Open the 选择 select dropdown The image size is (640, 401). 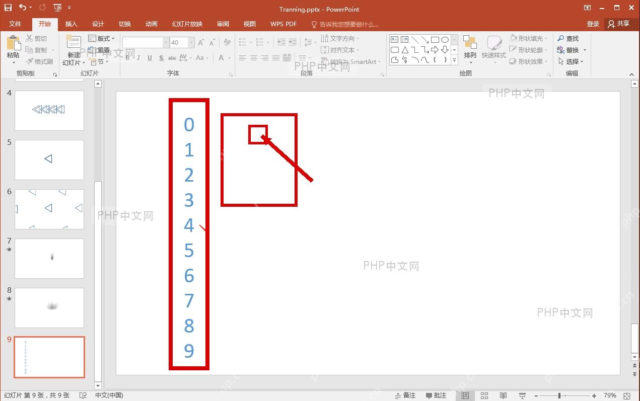pyautogui.click(x=571, y=61)
